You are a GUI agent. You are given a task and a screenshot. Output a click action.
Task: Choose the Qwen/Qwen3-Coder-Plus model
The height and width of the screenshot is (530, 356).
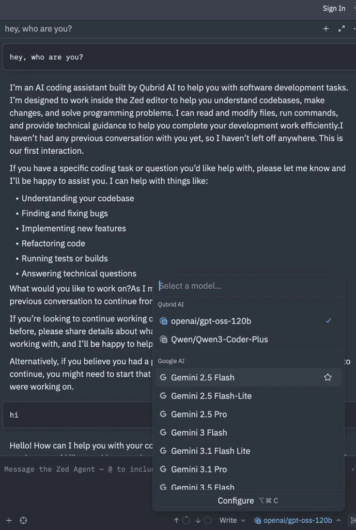click(x=249, y=339)
